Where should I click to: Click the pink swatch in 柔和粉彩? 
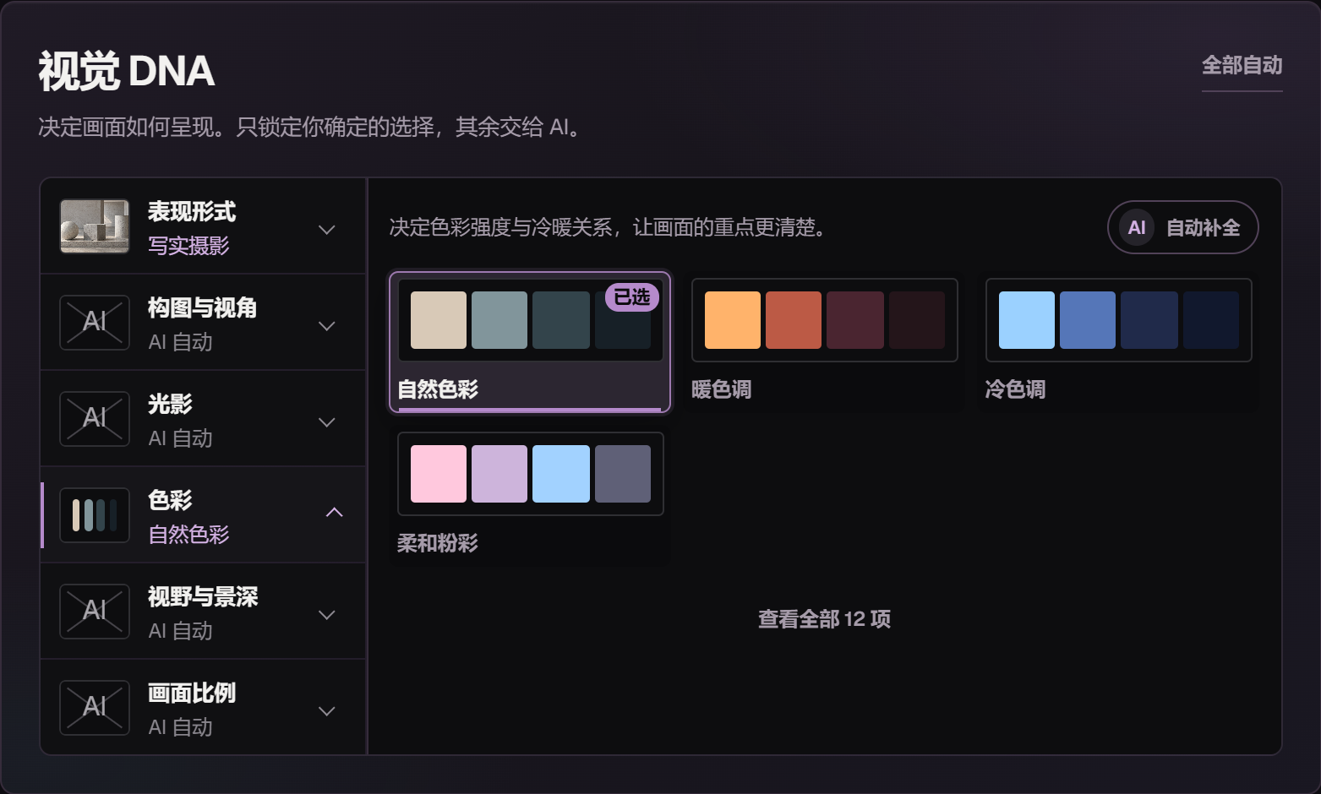439,474
